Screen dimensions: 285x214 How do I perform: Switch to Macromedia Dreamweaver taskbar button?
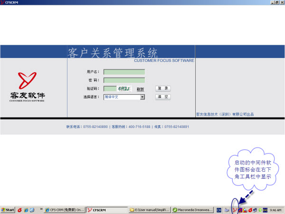point(192,210)
